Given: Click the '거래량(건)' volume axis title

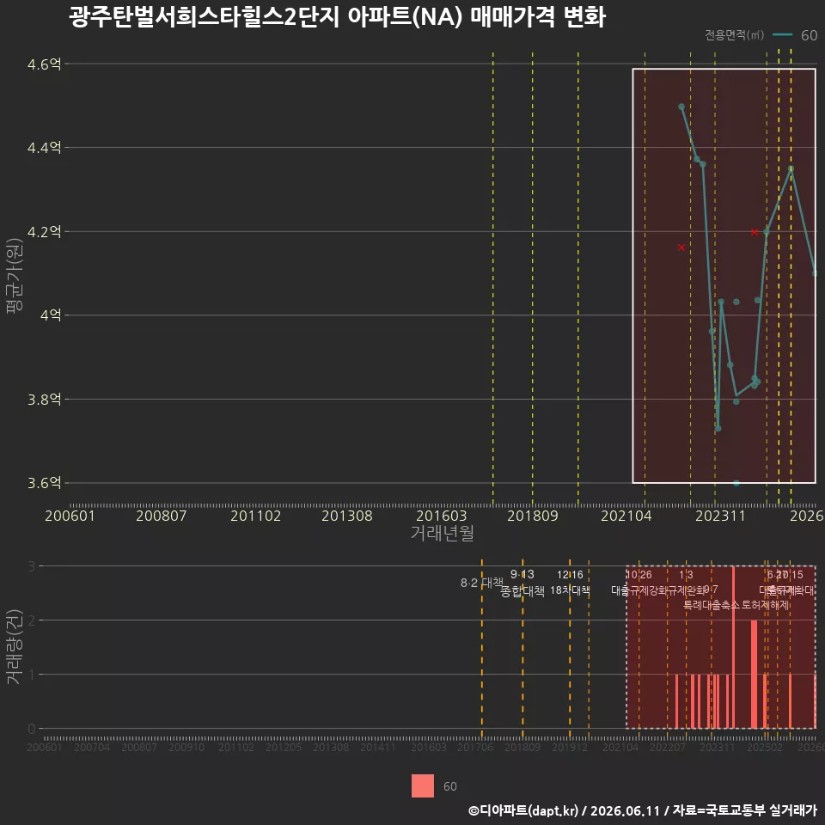Looking at the screenshot, I should pos(13,646).
